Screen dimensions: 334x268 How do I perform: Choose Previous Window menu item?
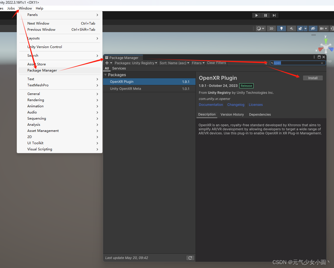point(60,30)
